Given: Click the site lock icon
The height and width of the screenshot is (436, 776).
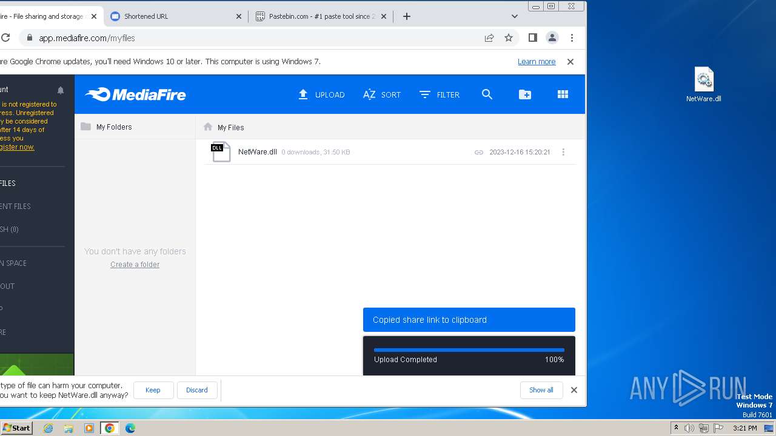Looking at the screenshot, I should pyautogui.click(x=28, y=38).
